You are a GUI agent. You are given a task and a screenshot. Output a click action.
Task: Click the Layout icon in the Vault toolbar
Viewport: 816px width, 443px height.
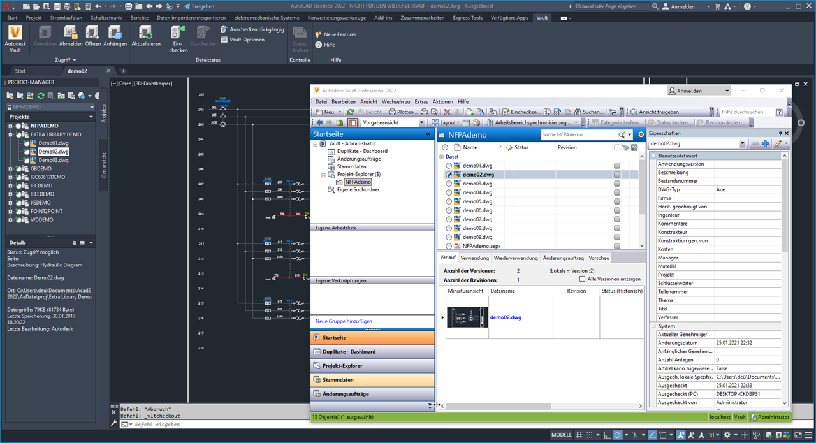436,121
